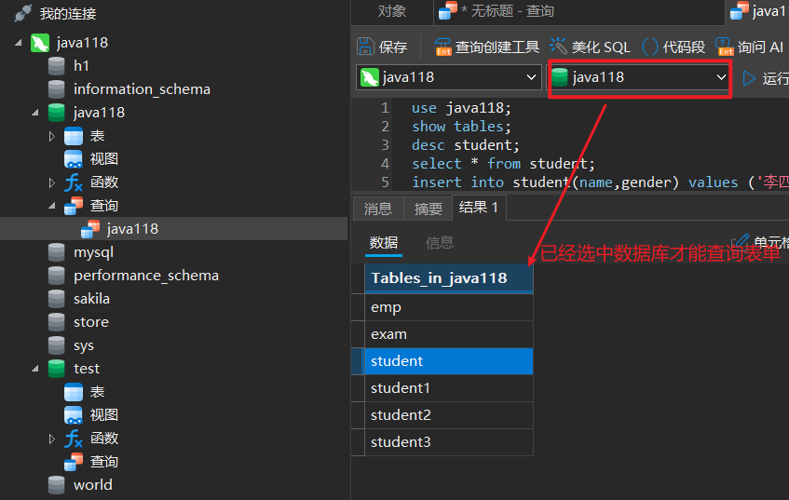The image size is (789, 500).
Task: Select the exam result row
Action: [x=448, y=334]
